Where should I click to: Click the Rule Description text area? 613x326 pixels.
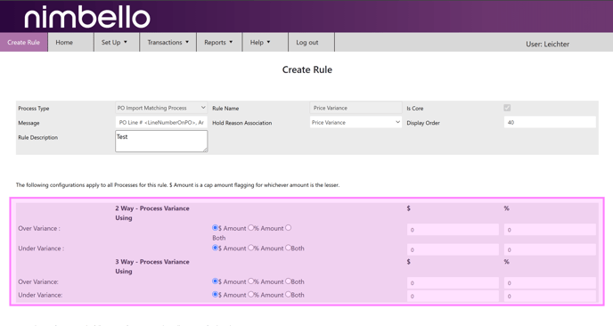(x=161, y=141)
